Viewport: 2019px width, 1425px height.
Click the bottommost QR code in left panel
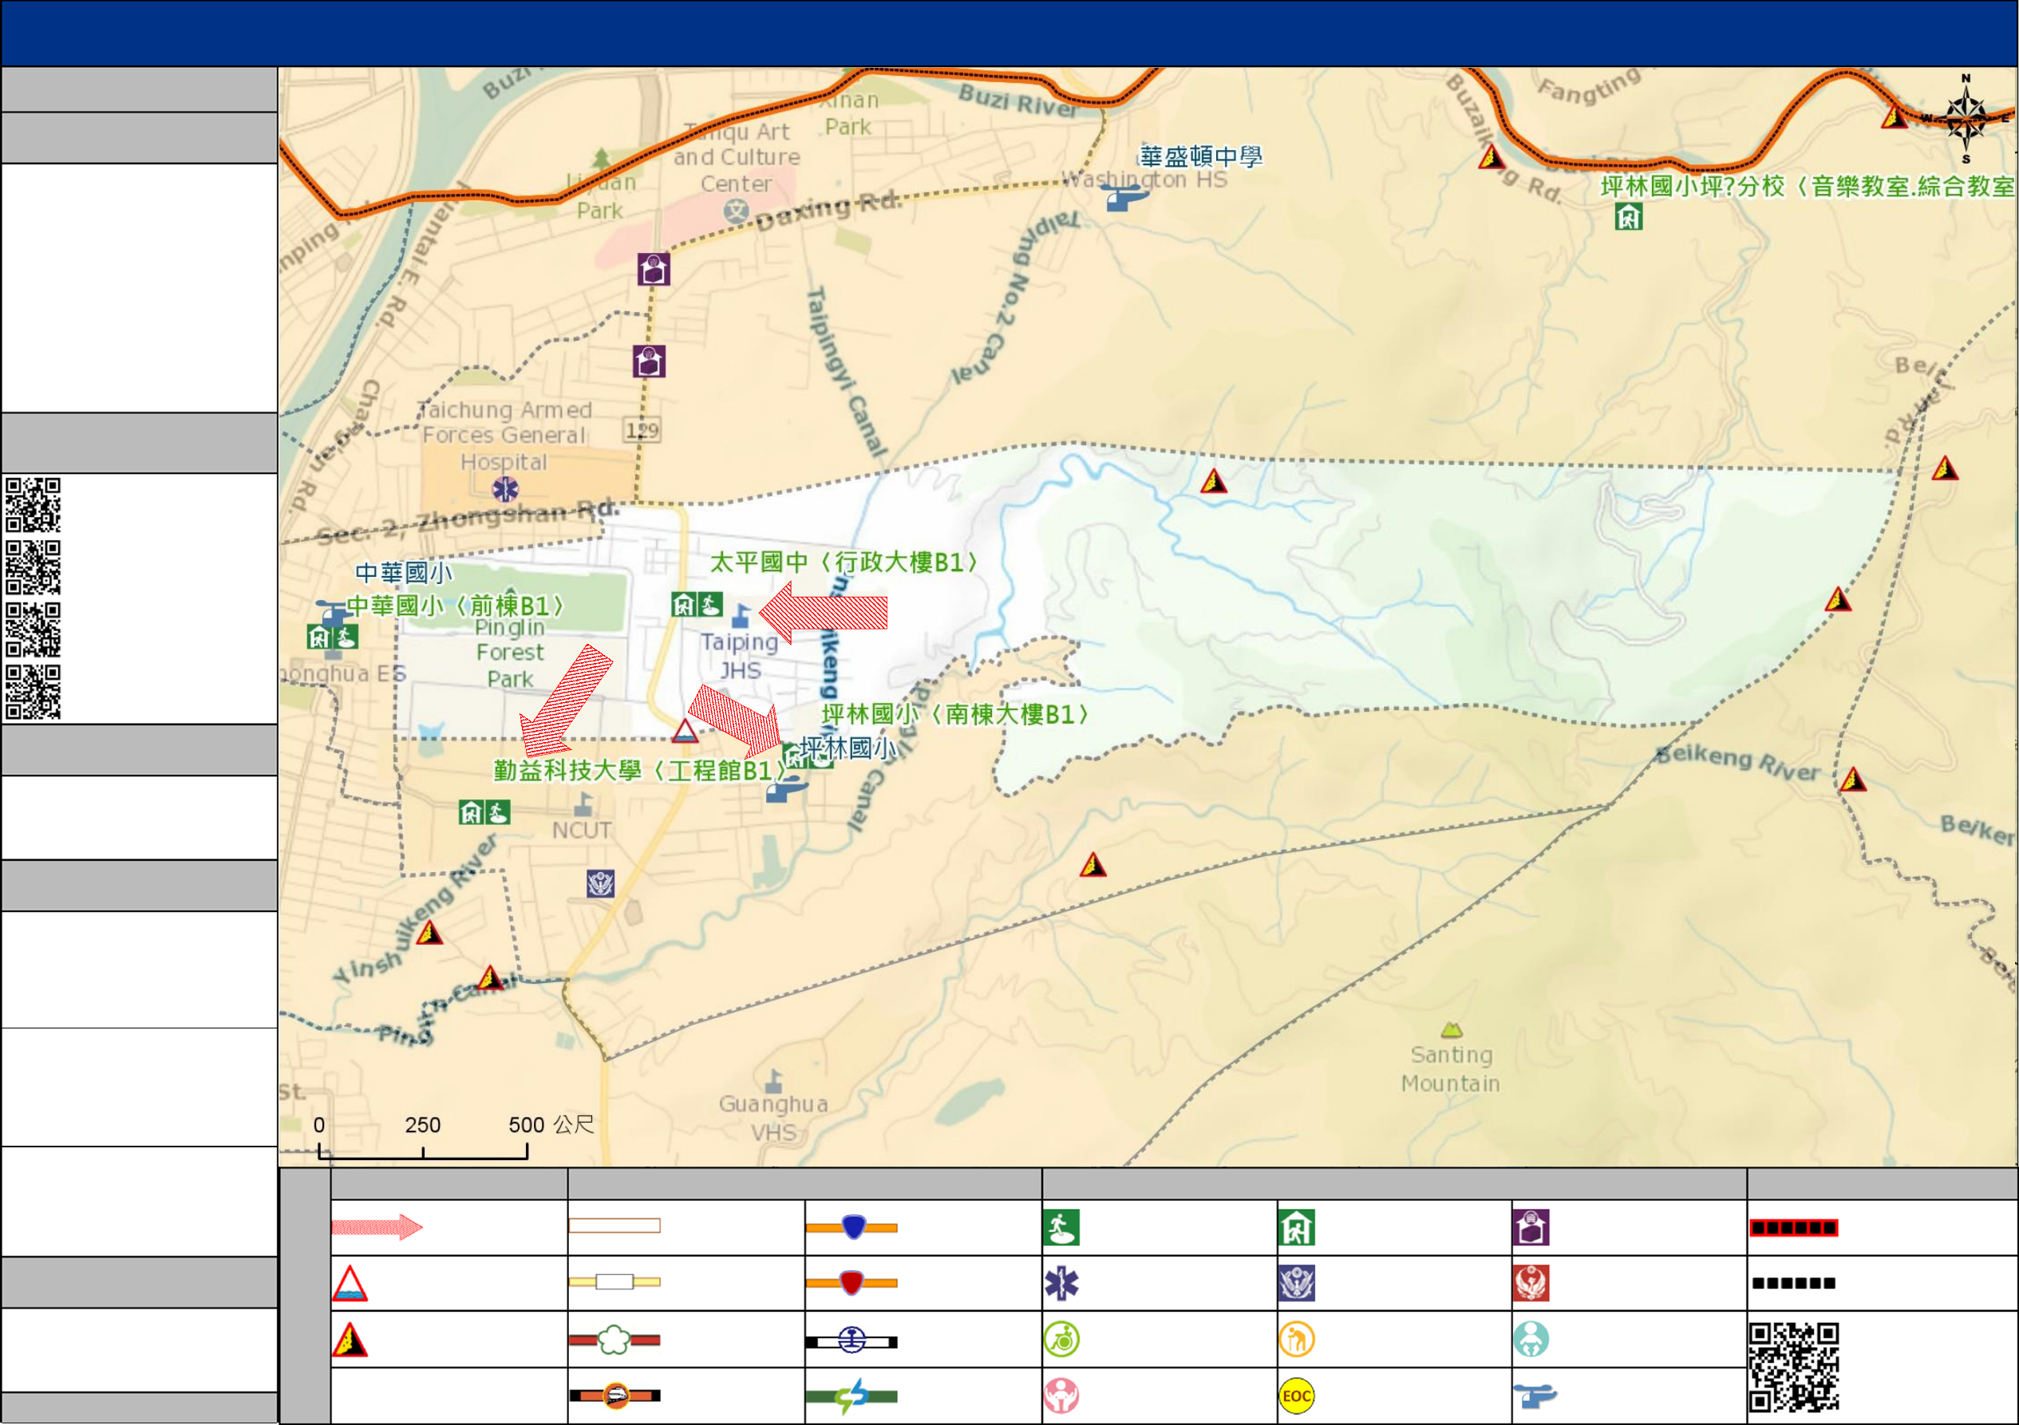click(33, 692)
